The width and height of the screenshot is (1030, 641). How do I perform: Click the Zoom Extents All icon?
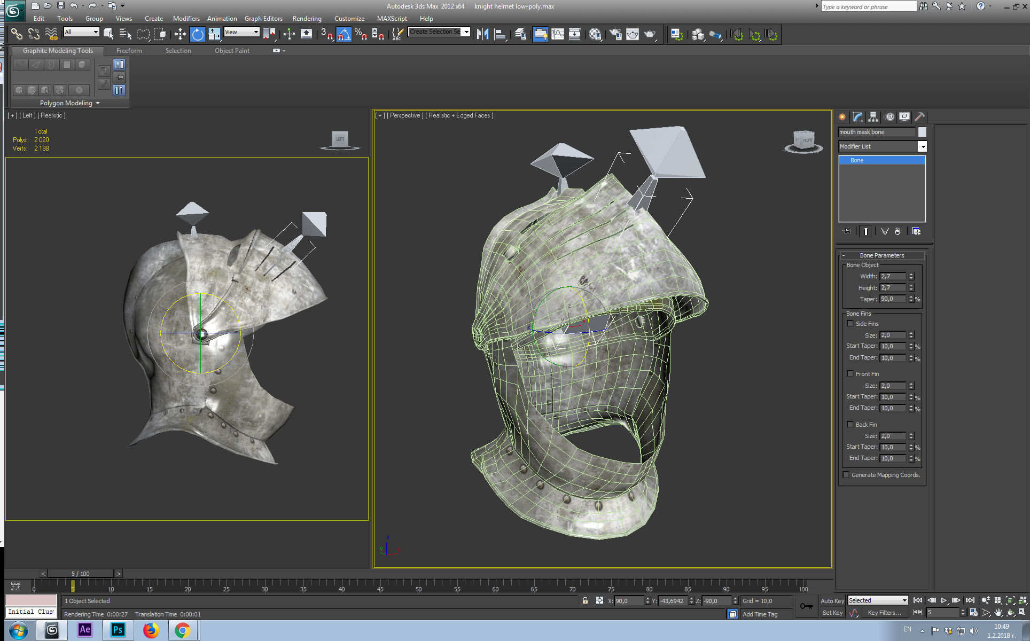(1022, 601)
